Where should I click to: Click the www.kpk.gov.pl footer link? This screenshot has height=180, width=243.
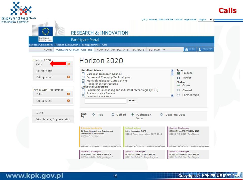point(34,176)
